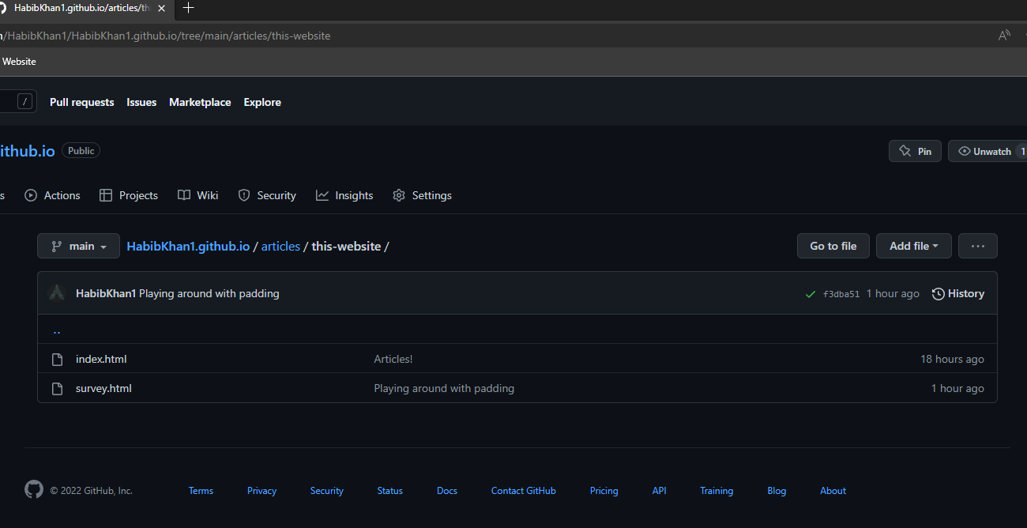Open the survey.html file

103,388
